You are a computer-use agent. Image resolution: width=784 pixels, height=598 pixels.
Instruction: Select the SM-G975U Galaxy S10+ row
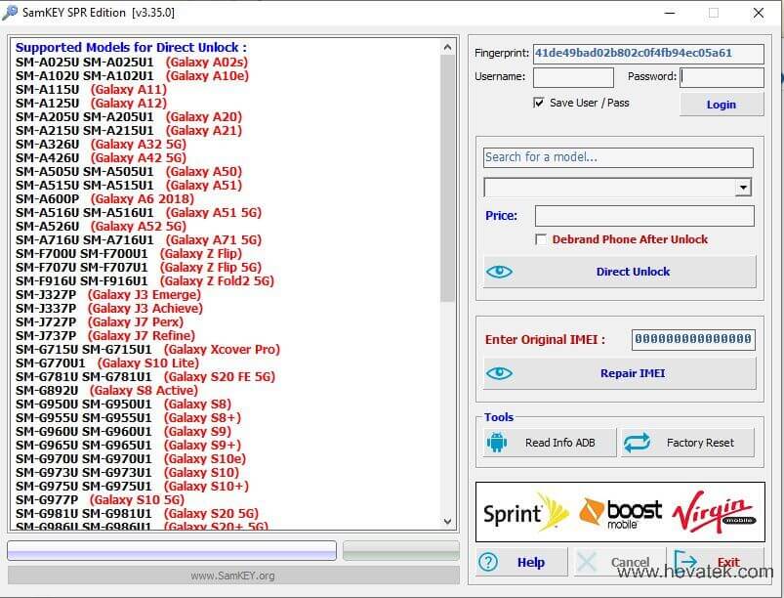[132, 486]
